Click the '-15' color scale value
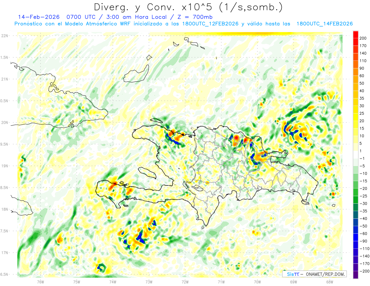 [x=364, y=181]
